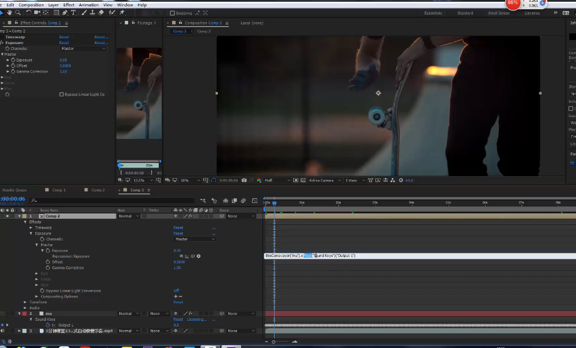The height and width of the screenshot is (348, 576).
Task: Reset the Timewarp effect in Effect Controls
Action: point(64,37)
